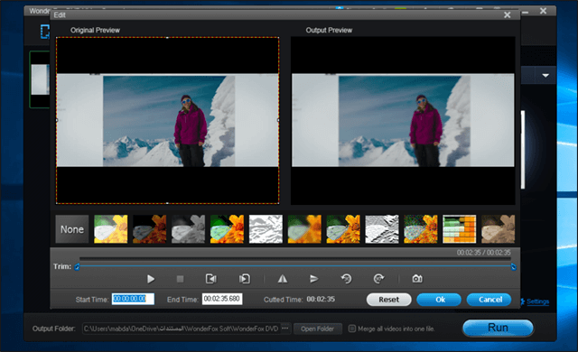The width and height of the screenshot is (578, 352).
Task: Minimize the main WonderFox window
Action: (525, 13)
